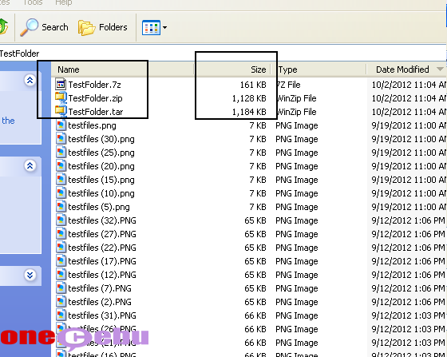The width and height of the screenshot is (447, 357).
Task: Click the 'the' link in sidebar
Action: tap(8, 121)
